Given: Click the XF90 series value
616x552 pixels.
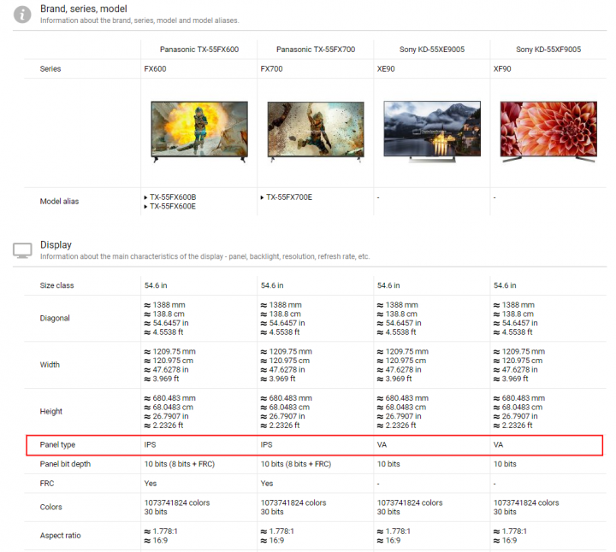Looking at the screenshot, I should 502,69.
